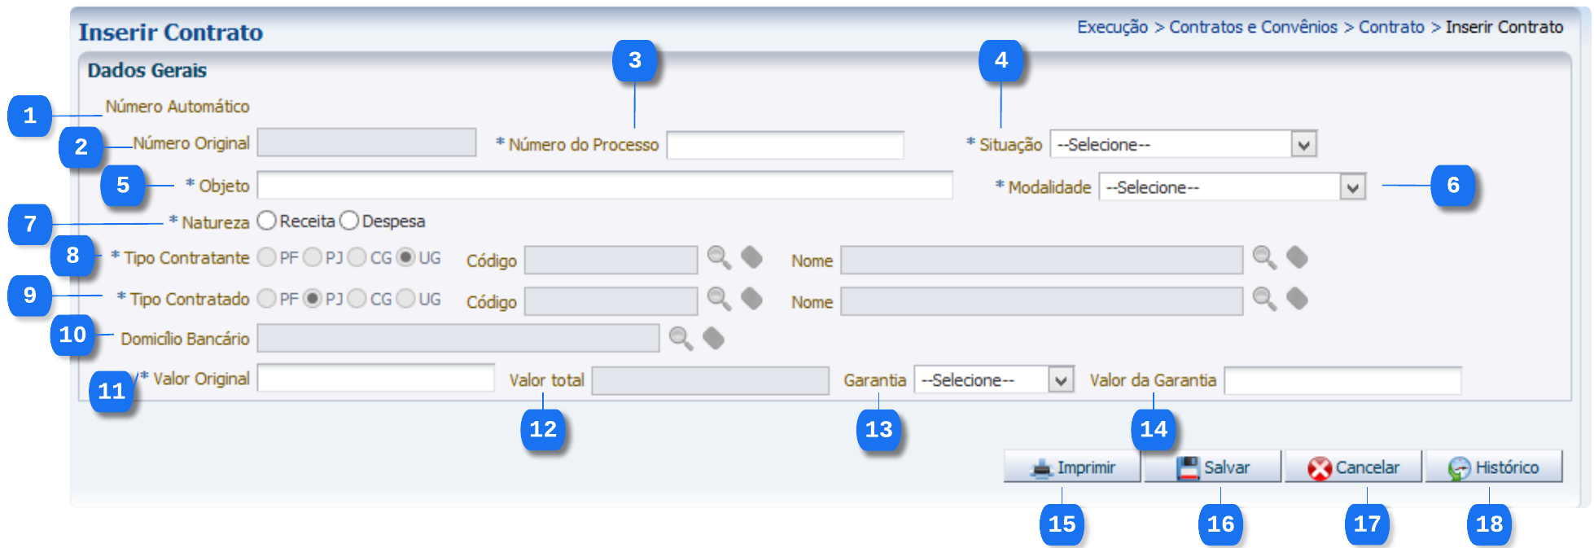
Task: Search for Domicílio Bancário with the magnifier
Action: pyautogui.click(x=681, y=338)
